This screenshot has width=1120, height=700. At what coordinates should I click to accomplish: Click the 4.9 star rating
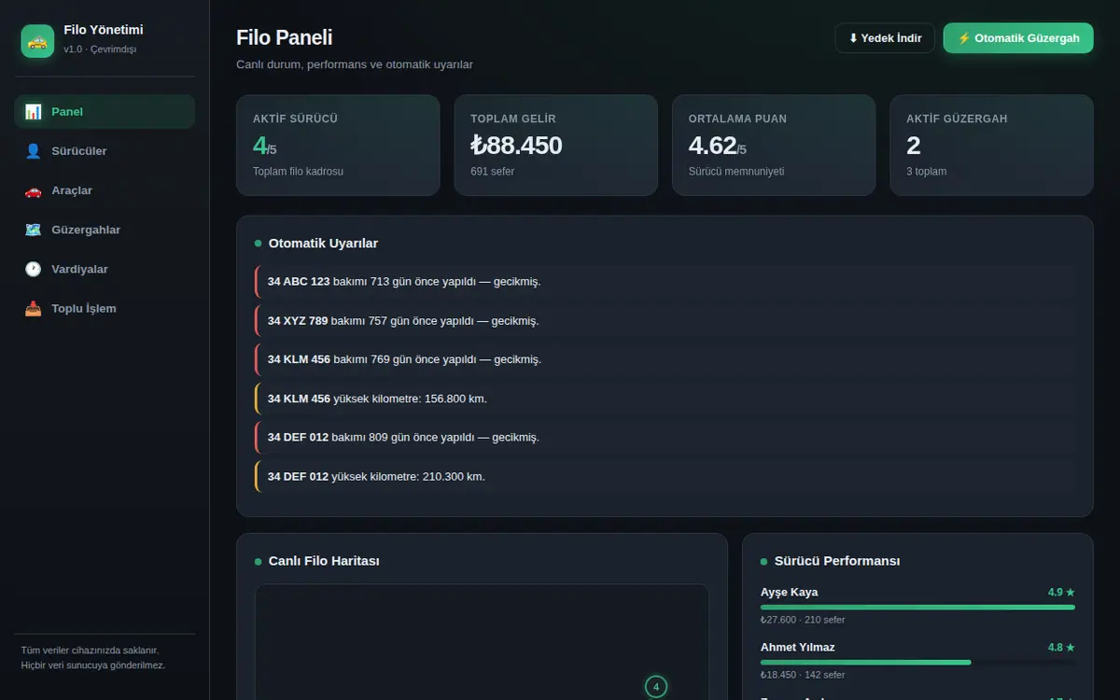coord(1061,593)
